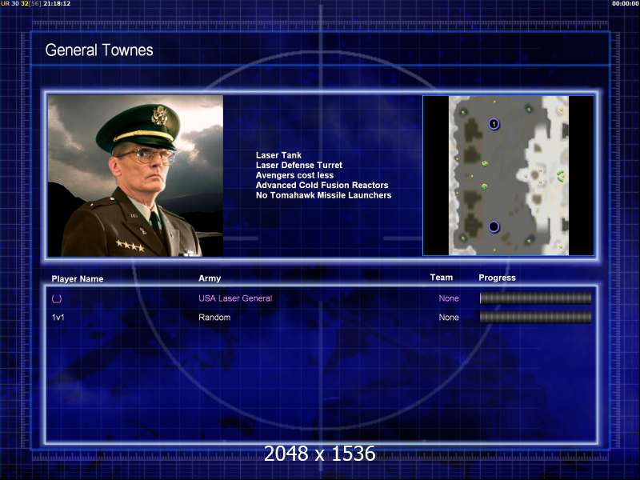The width and height of the screenshot is (640, 480).
Task: Click the Army column header
Action: [x=210, y=278]
